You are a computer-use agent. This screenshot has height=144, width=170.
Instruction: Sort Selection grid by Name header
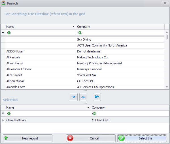48,107
